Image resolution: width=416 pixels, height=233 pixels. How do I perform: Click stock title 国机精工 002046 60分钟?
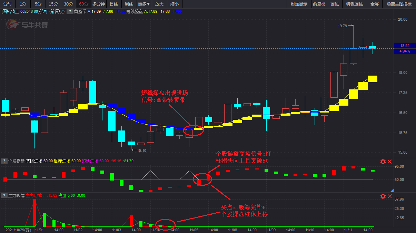(24, 11)
